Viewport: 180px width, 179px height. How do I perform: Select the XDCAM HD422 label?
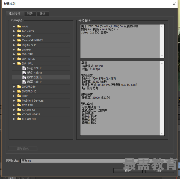click(31, 114)
